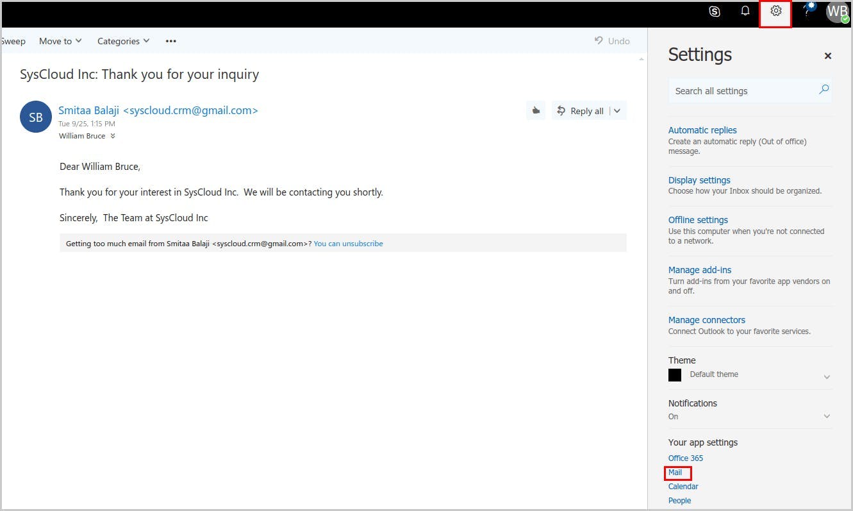
Task: Open Display settings
Action: click(699, 180)
